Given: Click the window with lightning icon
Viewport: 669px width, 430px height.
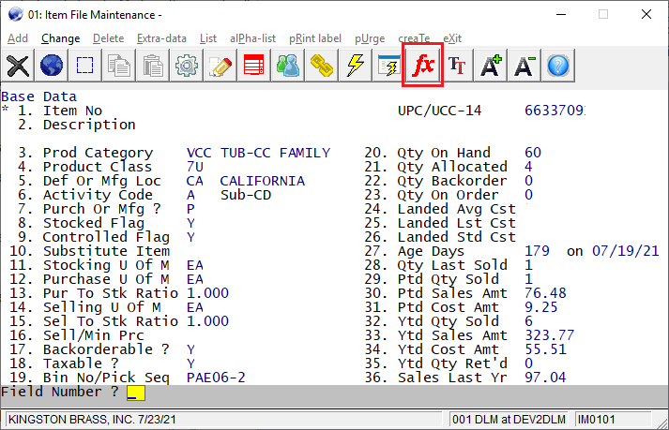Looking at the screenshot, I should coord(388,66).
